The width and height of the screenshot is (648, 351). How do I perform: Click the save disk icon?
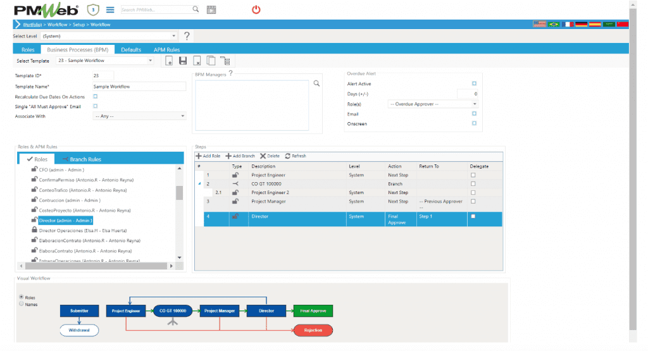(183, 61)
